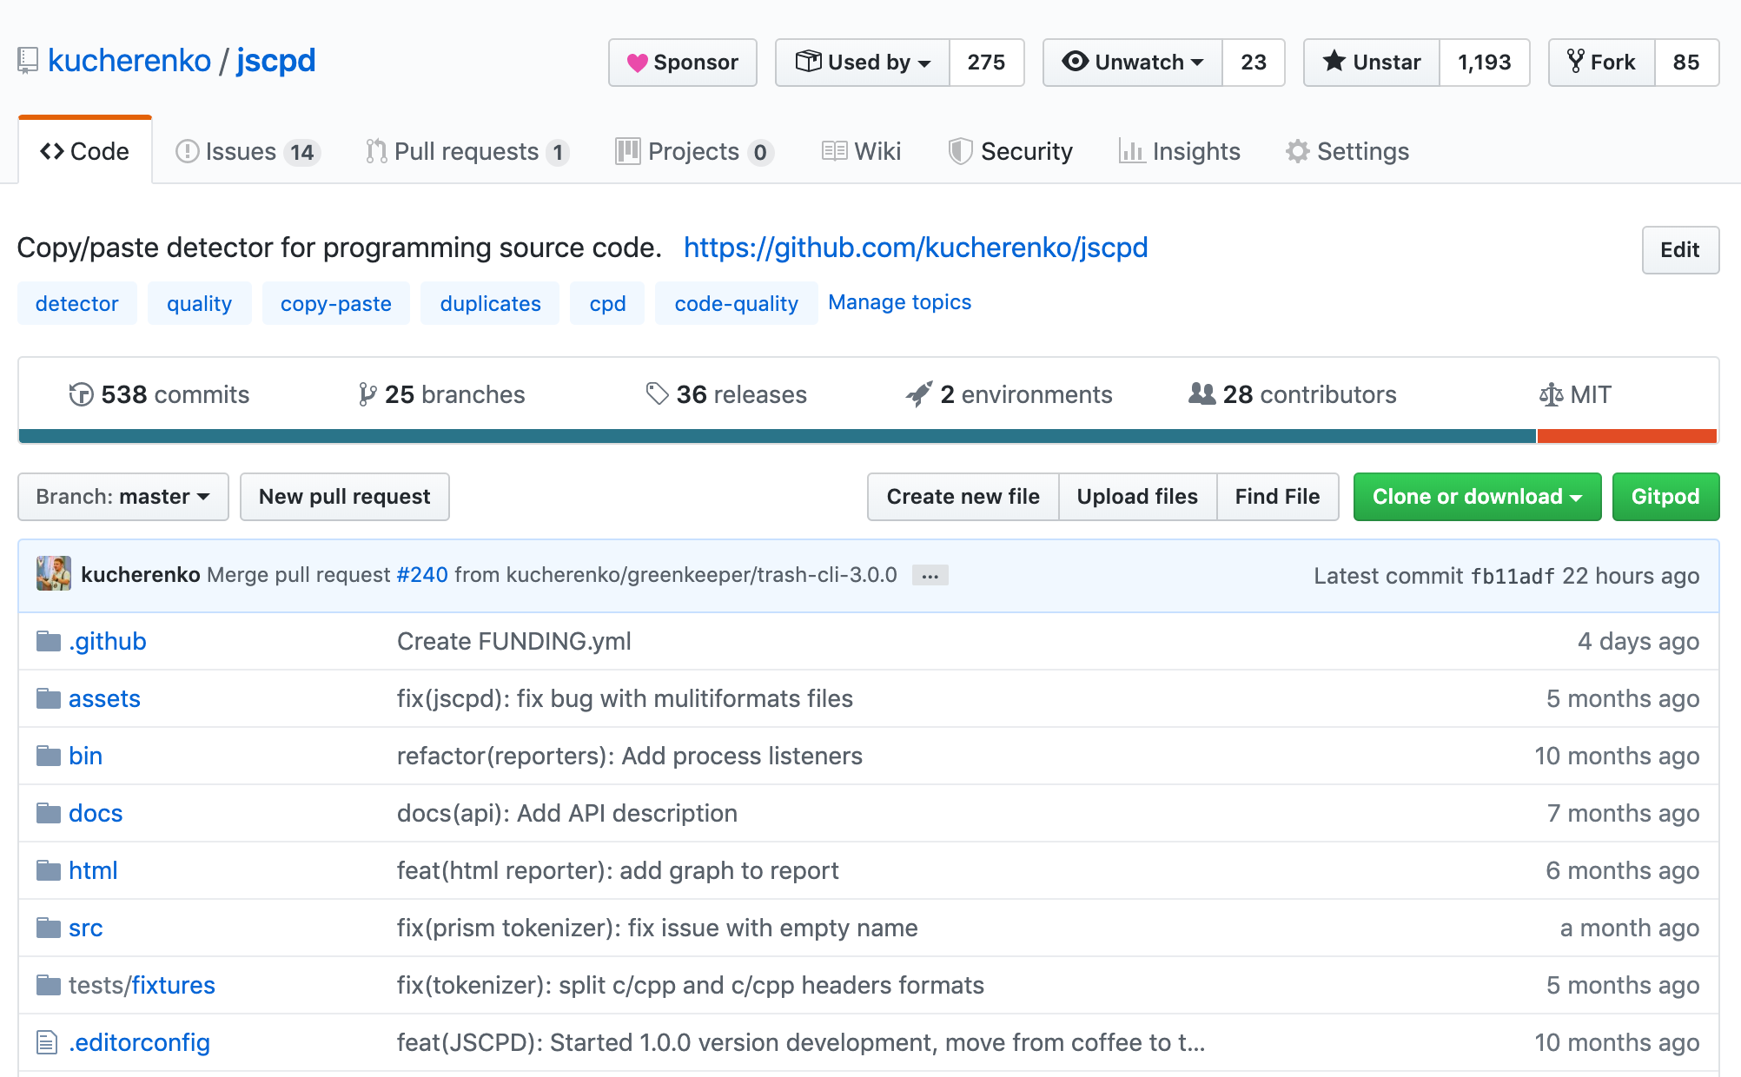The height and width of the screenshot is (1077, 1741).
Task: Expand Clone or download menu
Action: click(1477, 497)
